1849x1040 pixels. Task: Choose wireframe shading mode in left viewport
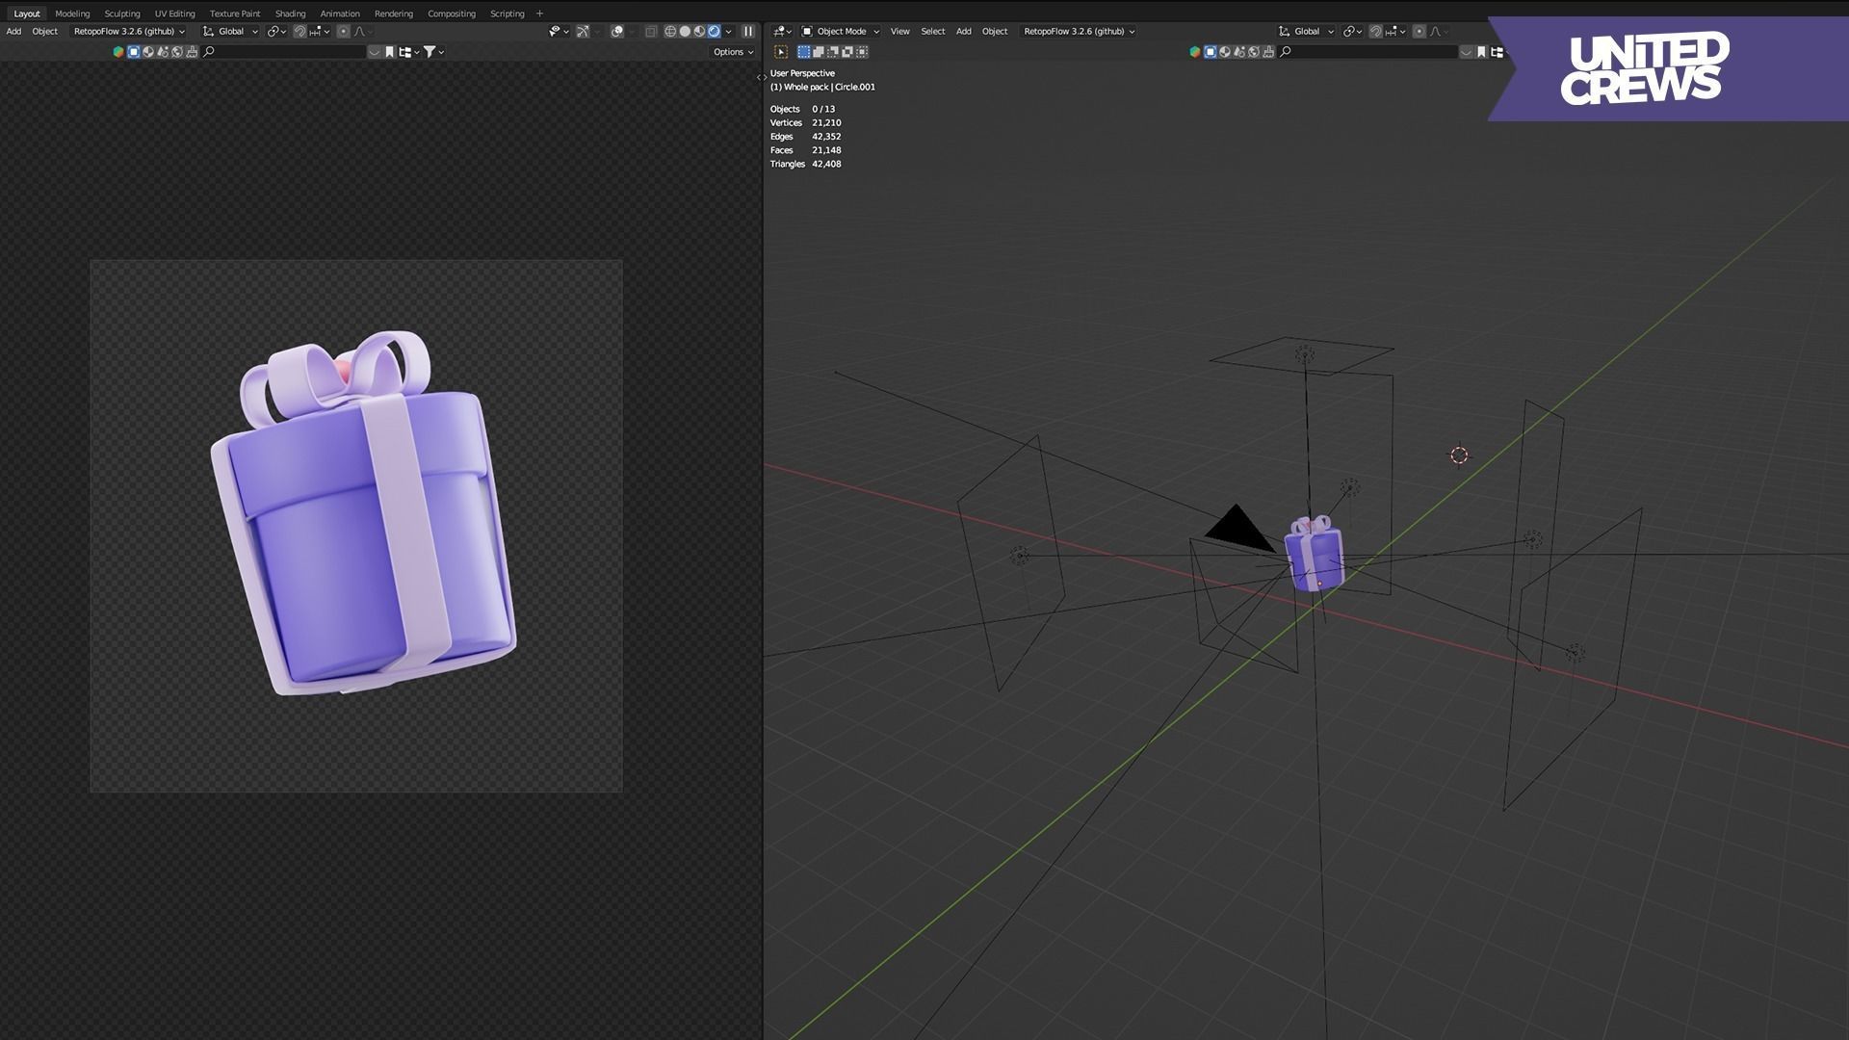coord(670,31)
